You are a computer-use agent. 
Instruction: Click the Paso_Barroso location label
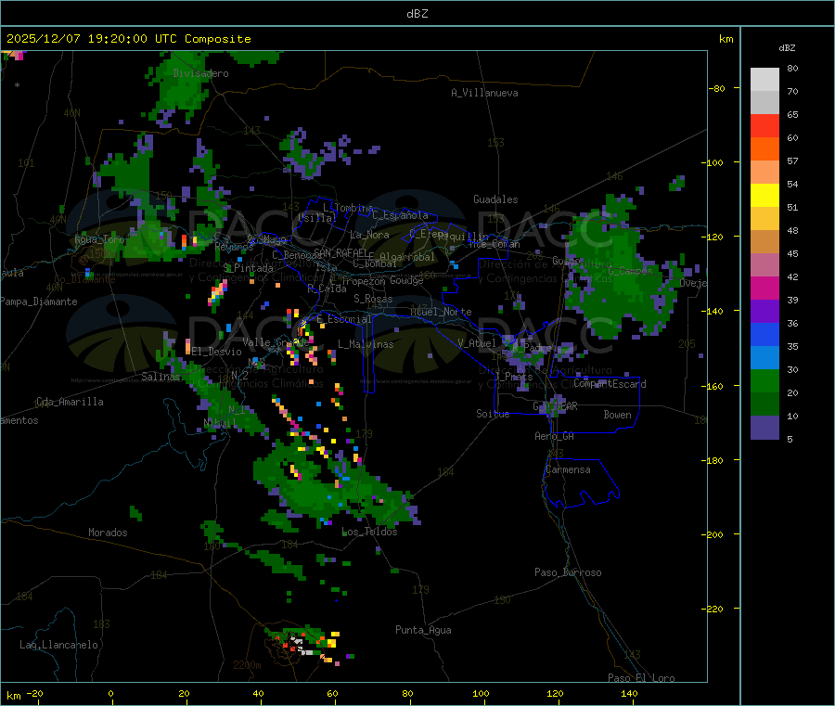(x=568, y=572)
